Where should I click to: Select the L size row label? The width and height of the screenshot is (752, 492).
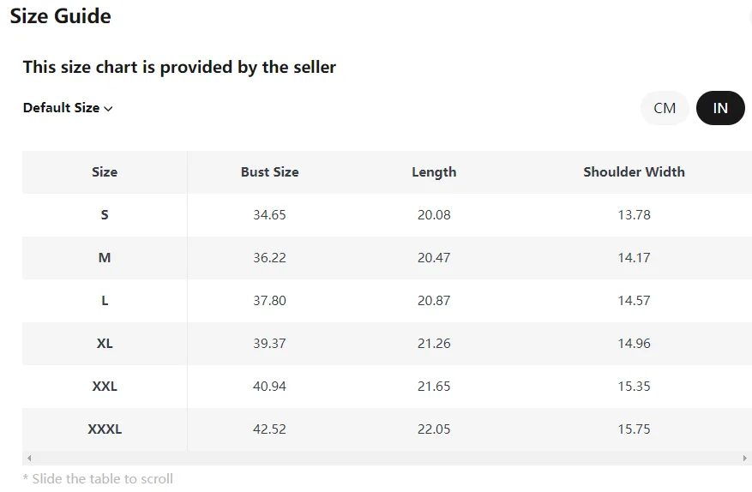105,301
